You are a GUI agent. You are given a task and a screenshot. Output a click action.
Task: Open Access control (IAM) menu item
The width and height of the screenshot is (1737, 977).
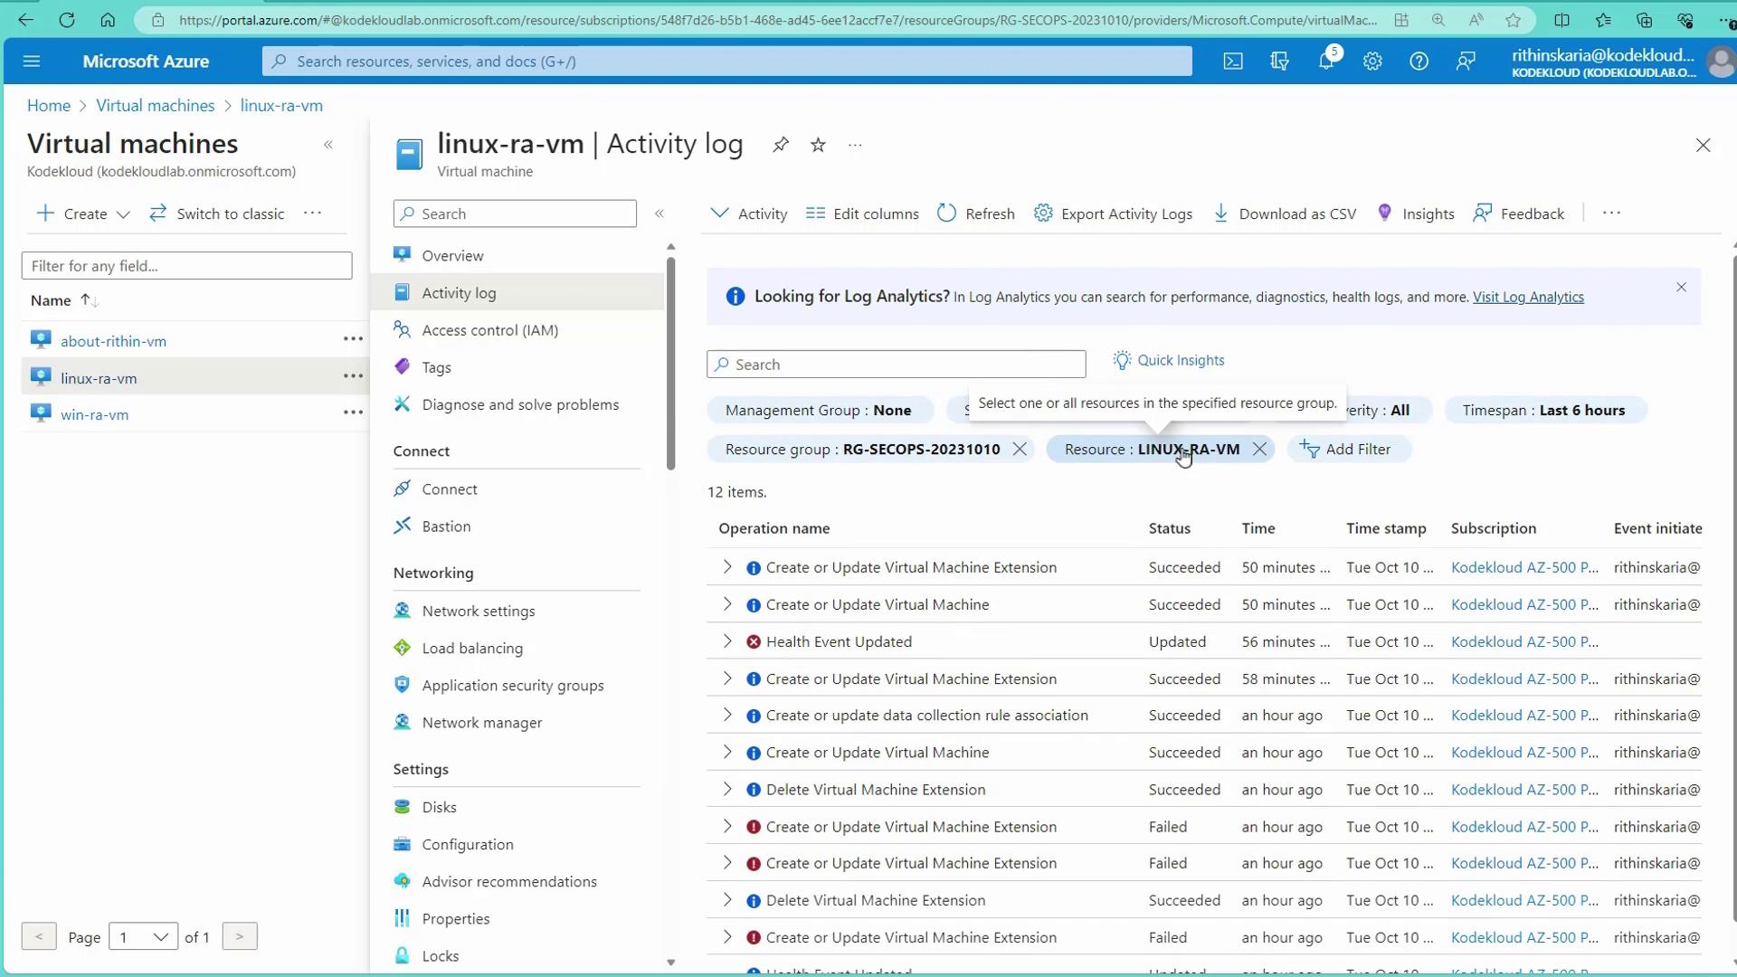click(x=489, y=330)
